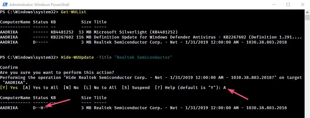Maximize the PowerShell window
Image resolution: width=310 pixels, height=118 pixels.
(x=288, y=4)
